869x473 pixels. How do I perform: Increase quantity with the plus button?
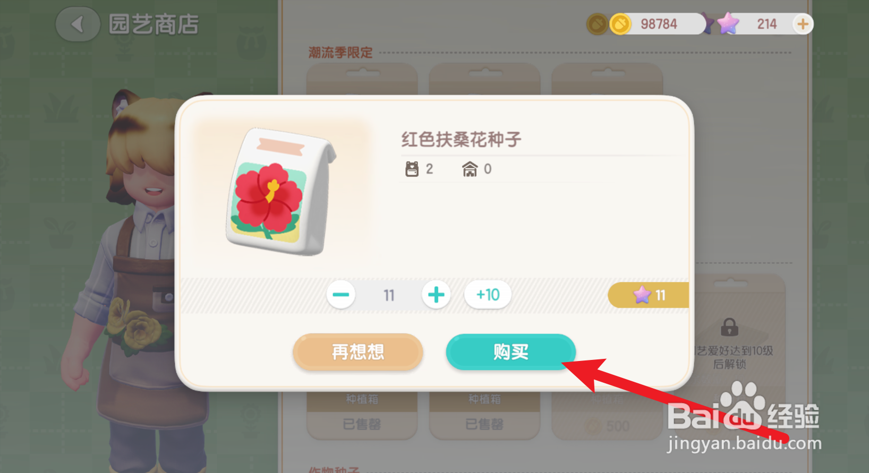tap(436, 295)
